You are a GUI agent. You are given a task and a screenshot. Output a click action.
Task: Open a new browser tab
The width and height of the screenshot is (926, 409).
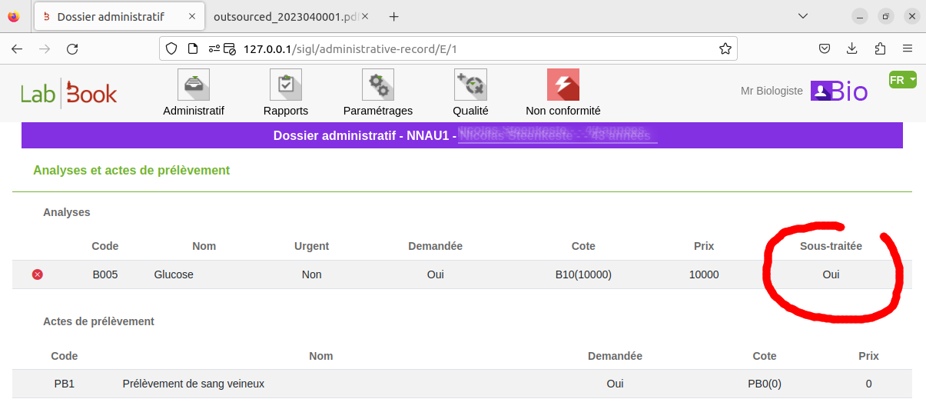(393, 16)
